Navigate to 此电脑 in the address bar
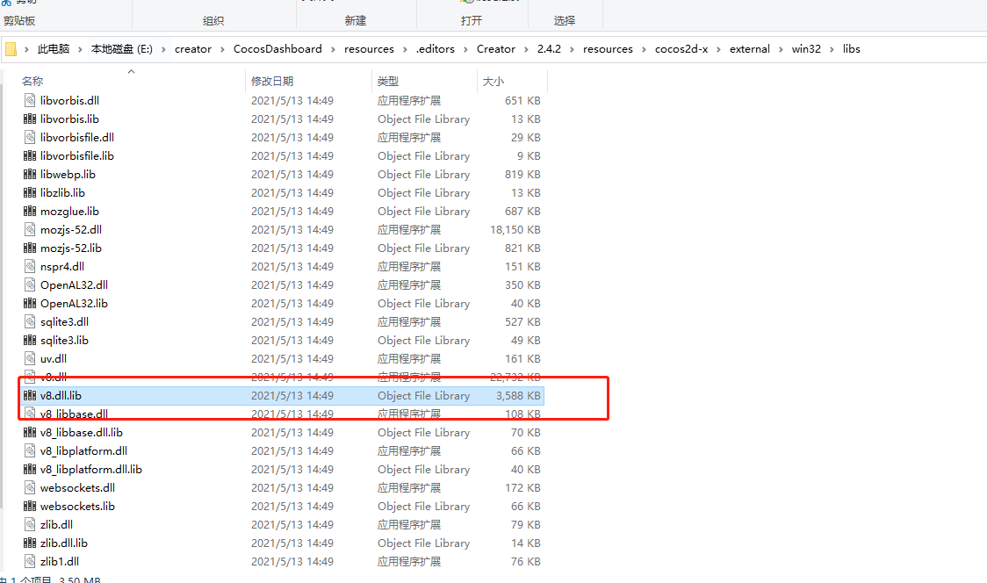987x583 pixels. click(54, 49)
